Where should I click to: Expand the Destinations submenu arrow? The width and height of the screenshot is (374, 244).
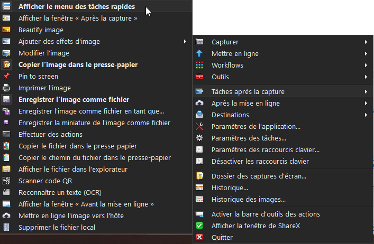(366, 115)
